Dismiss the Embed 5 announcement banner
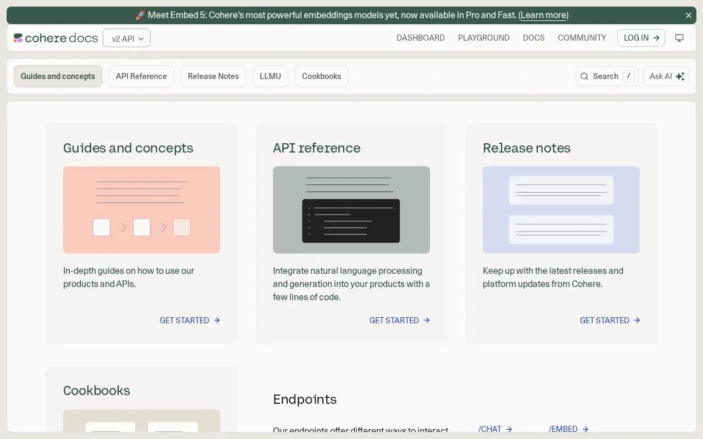Image resolution: width=703 pixels, height=439 pixels. coord(689,15)
